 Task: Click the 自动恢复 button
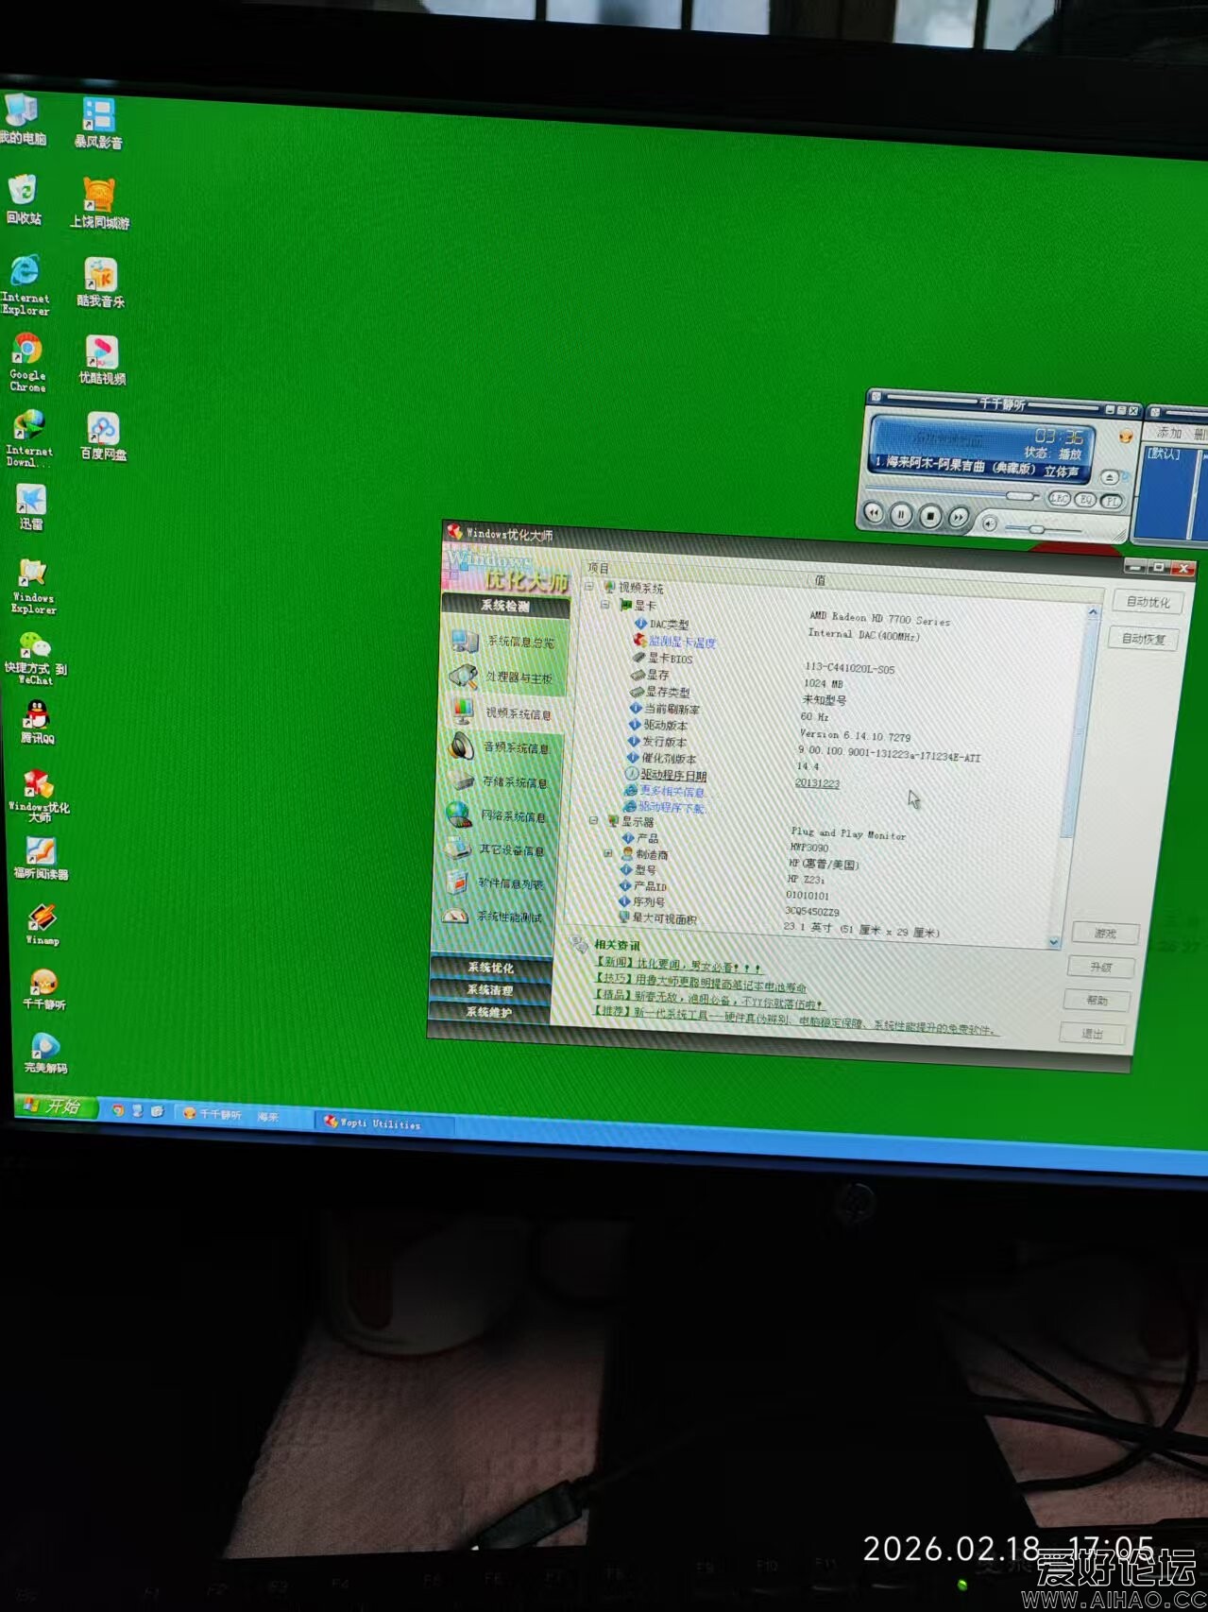[x=1144, y=639]
